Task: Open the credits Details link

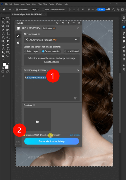Action: coord(43,135)
